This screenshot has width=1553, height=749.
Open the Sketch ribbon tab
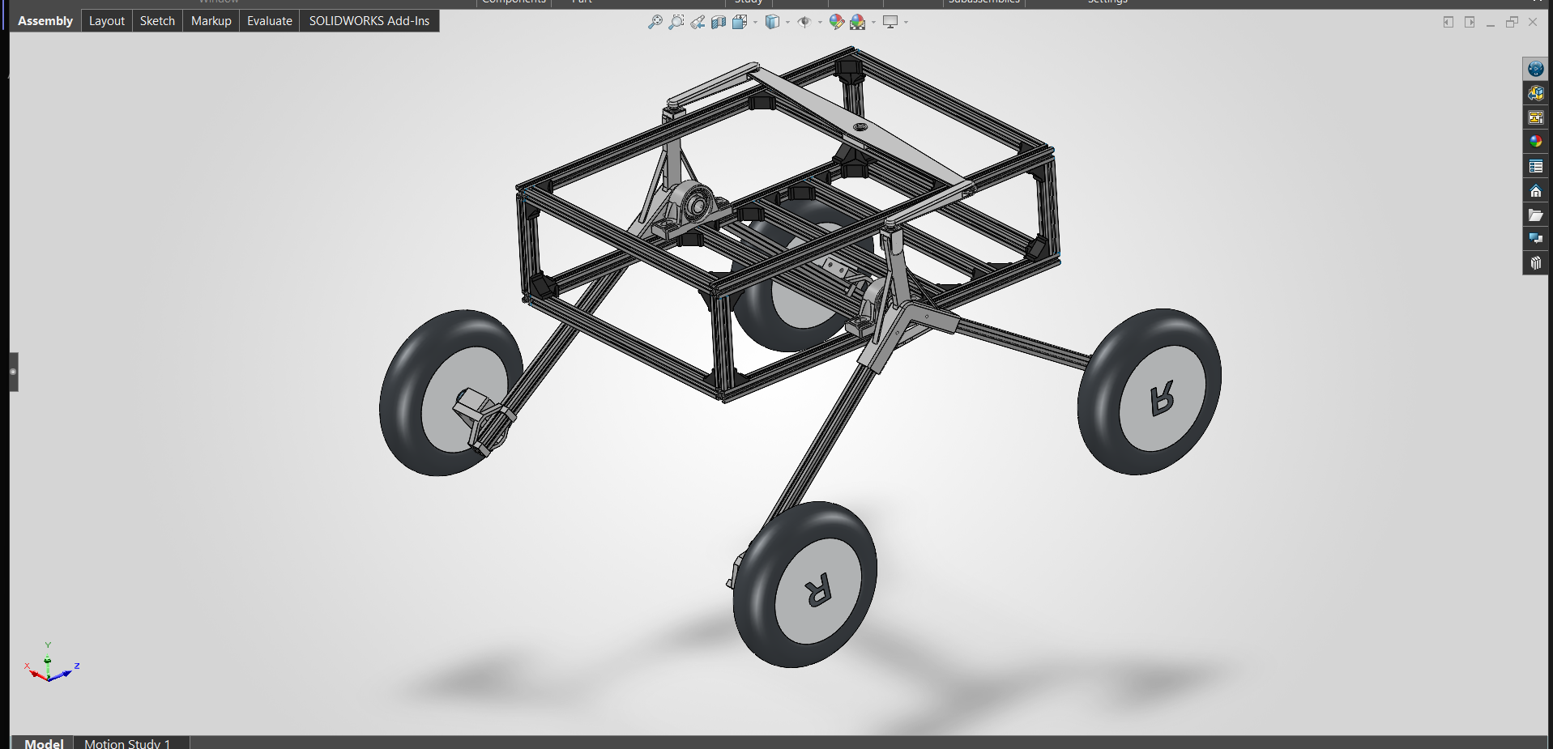point(157,21)
